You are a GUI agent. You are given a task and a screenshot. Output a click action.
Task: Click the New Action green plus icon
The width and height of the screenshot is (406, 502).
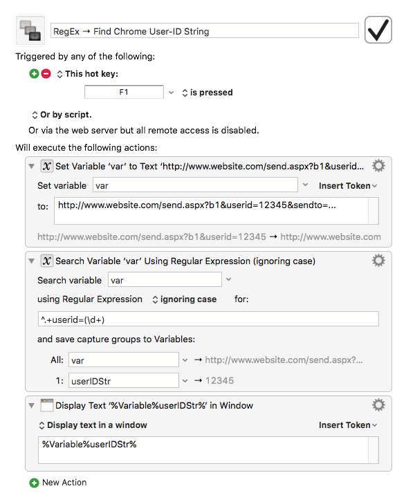click(34, 483)
